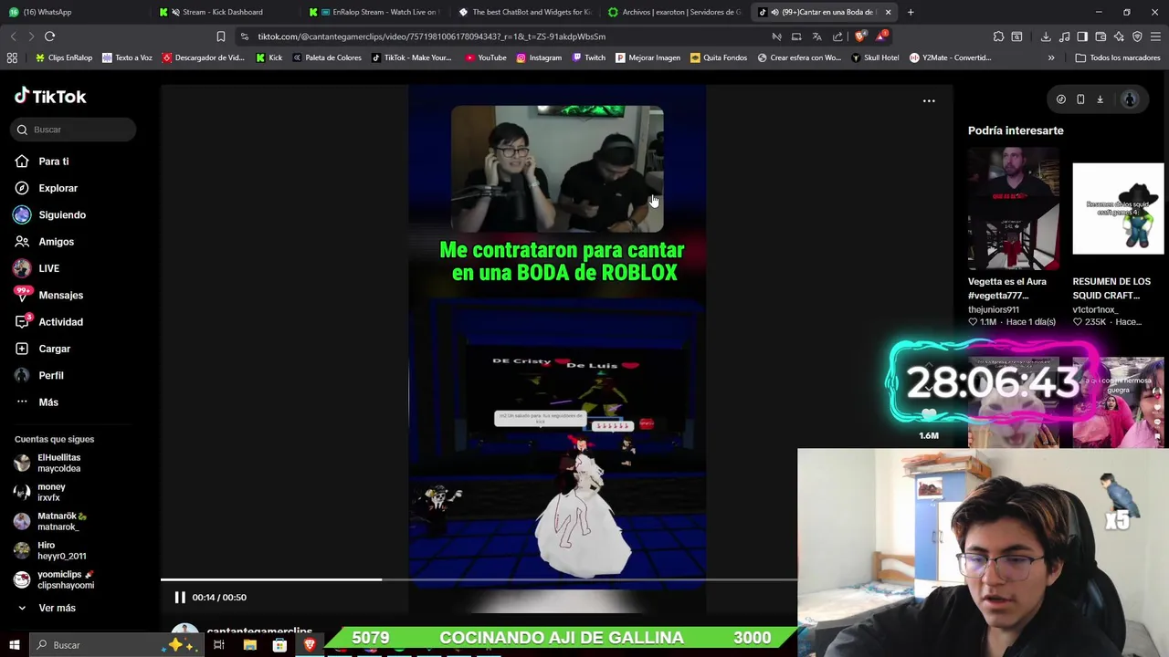Open thejuniors911 profile link
The width and height of the screenshot is (1169, 657).
(x=994, y=309)
